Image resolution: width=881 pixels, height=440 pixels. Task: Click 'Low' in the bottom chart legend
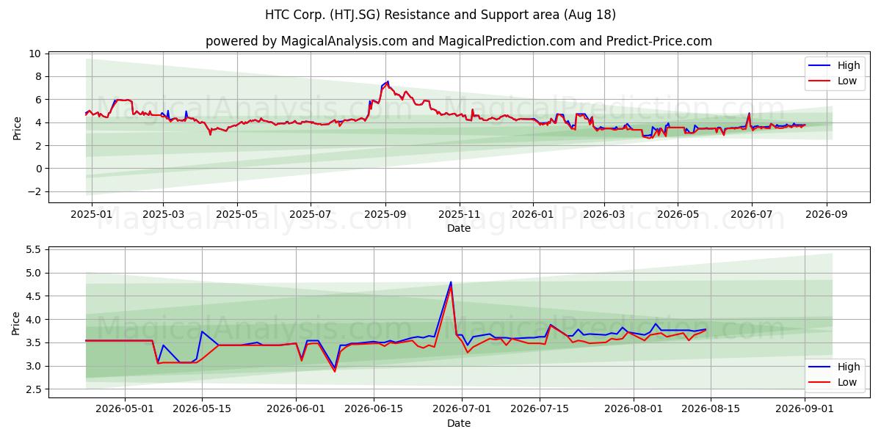click(847, 382)
